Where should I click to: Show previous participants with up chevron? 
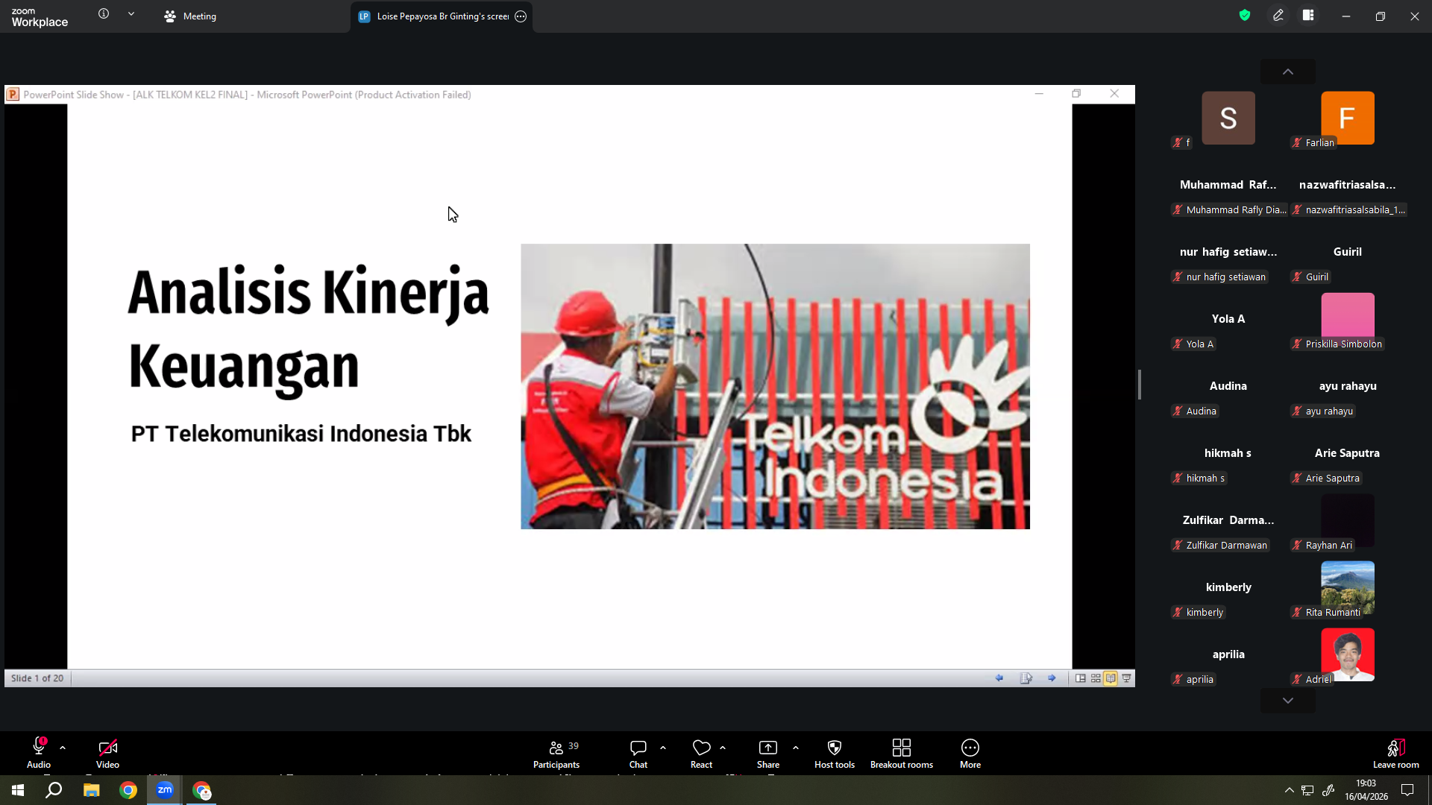click(1288, 72)
